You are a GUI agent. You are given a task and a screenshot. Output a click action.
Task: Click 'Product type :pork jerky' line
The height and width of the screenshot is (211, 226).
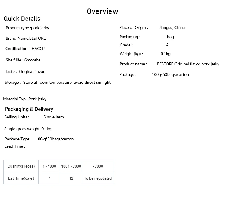click(27, 28)
